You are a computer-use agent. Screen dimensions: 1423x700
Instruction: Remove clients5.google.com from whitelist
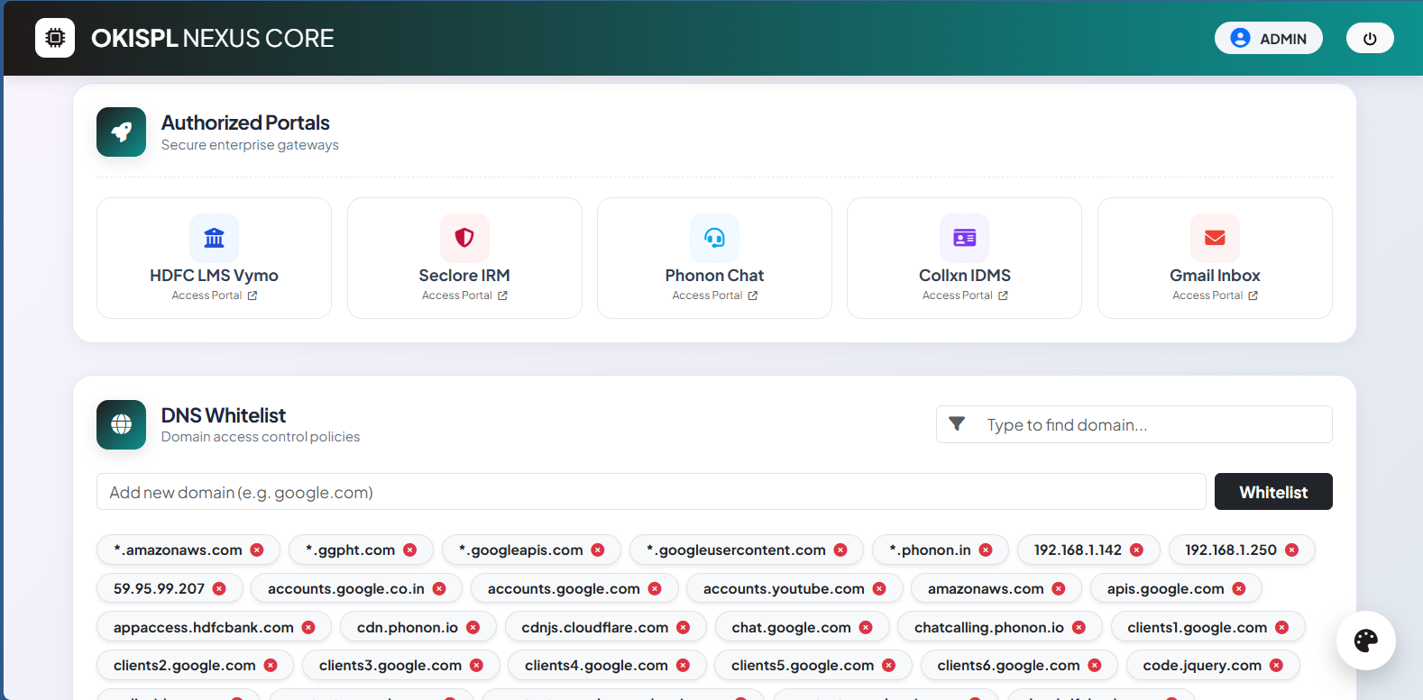click(889, 665)
